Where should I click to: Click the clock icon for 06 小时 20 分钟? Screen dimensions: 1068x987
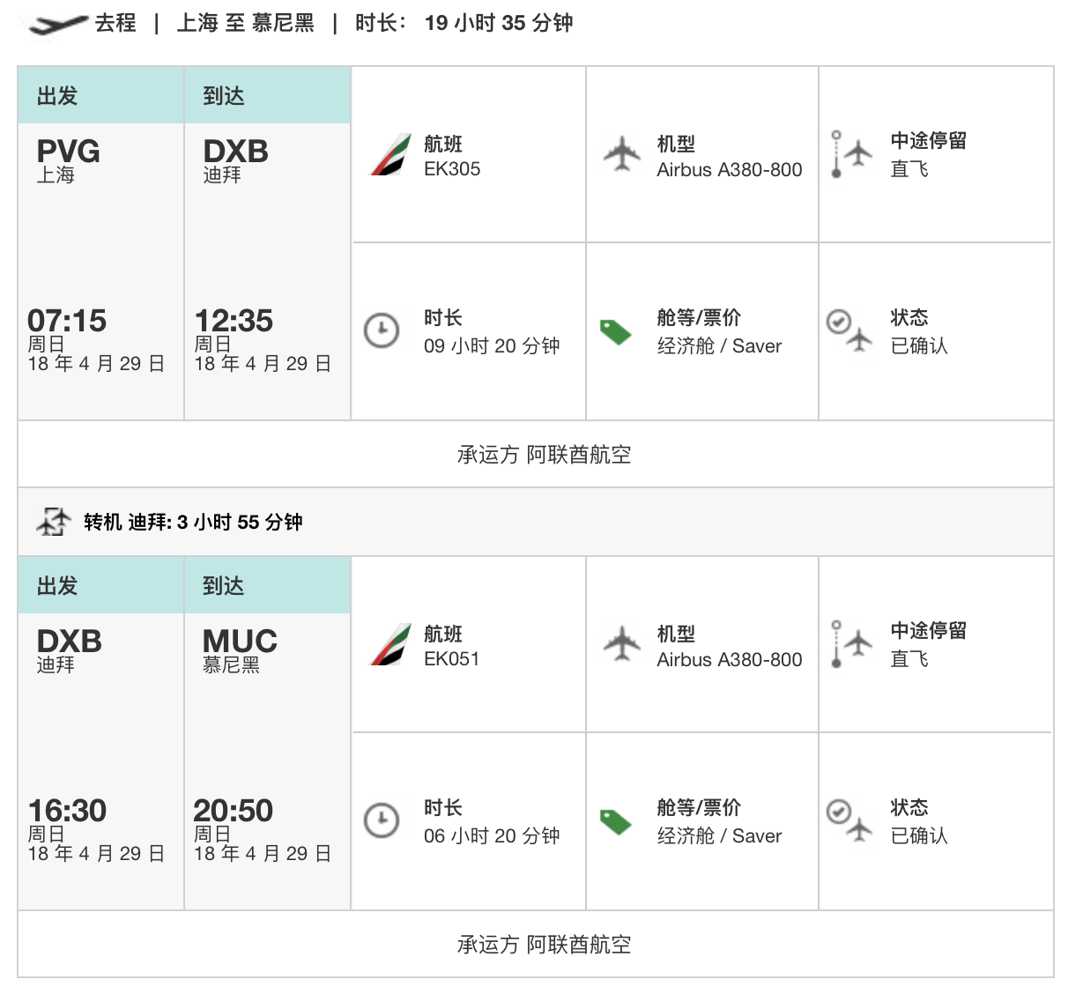[x=382, y=820]
